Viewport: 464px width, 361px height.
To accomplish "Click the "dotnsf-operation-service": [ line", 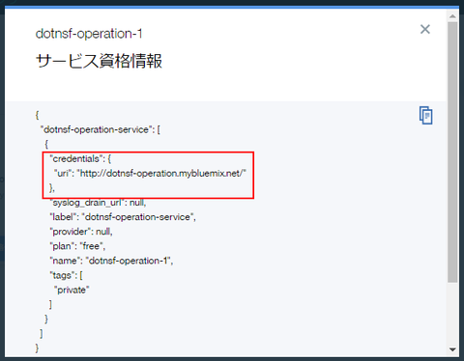I will [101, 129].
